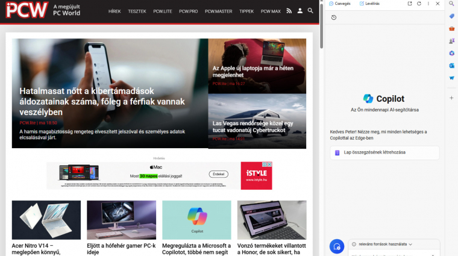This screenshot has width=458, height=256.
Task: Open the PCW.LITE menu item
Action: pos(163,11)
